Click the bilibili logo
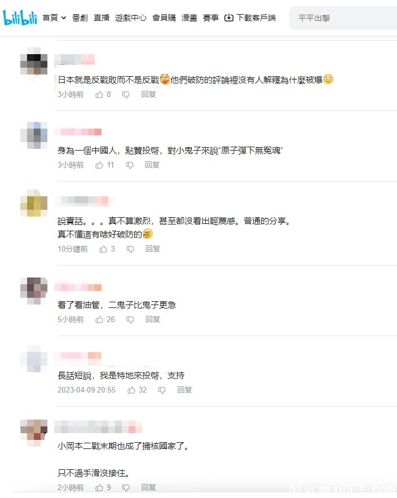397x498 pixels. pyautogui.click(x=20, y=17)
